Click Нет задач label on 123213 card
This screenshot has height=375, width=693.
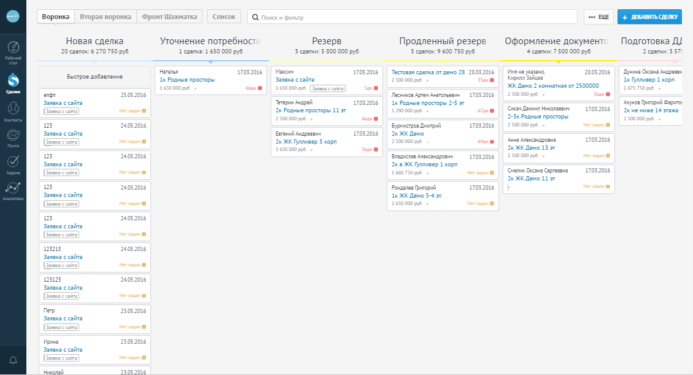click(x=130, y=265)
